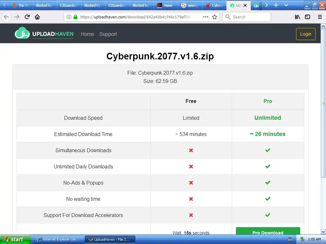
Task: Click Home link in UploadHaven navbar
Action: [x=87, y=34]
